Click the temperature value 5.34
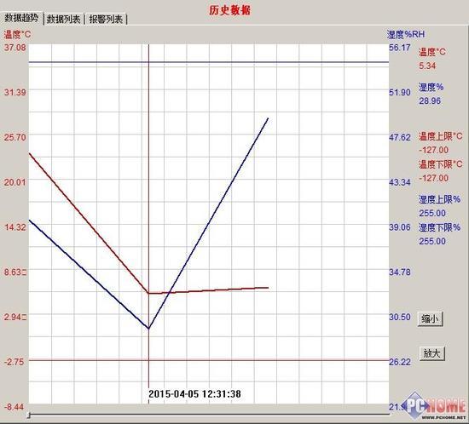Viewport: 469px width, 424px height. coord(427,66)
